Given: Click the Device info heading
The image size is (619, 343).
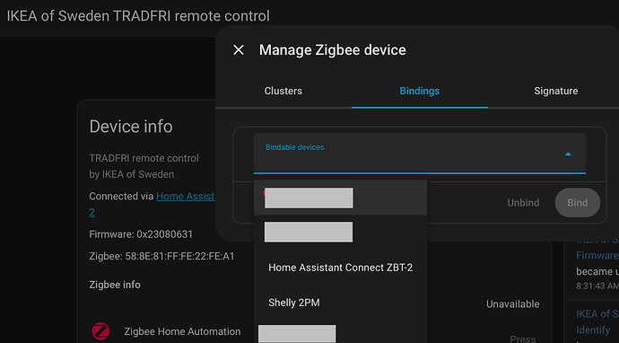Looking at the screenshot, I should click(x=131, y=127).
